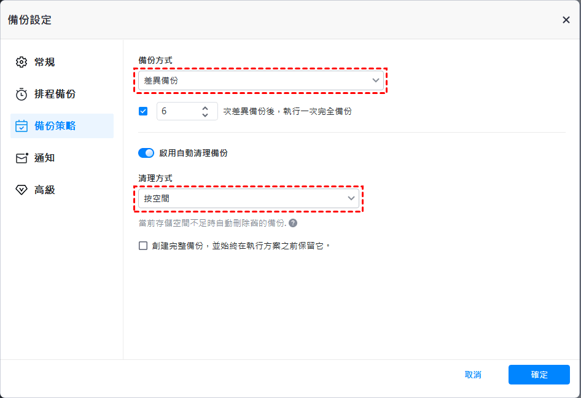
Task: Open the 備份方式 dropdown
Action: pyautogui.click(x=261, y=80)
